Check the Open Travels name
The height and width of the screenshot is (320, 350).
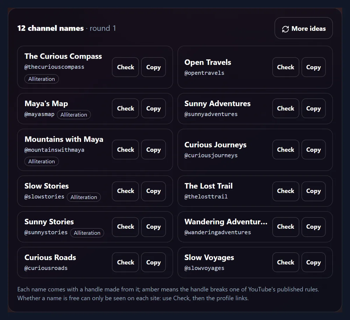tap(286, 67)
